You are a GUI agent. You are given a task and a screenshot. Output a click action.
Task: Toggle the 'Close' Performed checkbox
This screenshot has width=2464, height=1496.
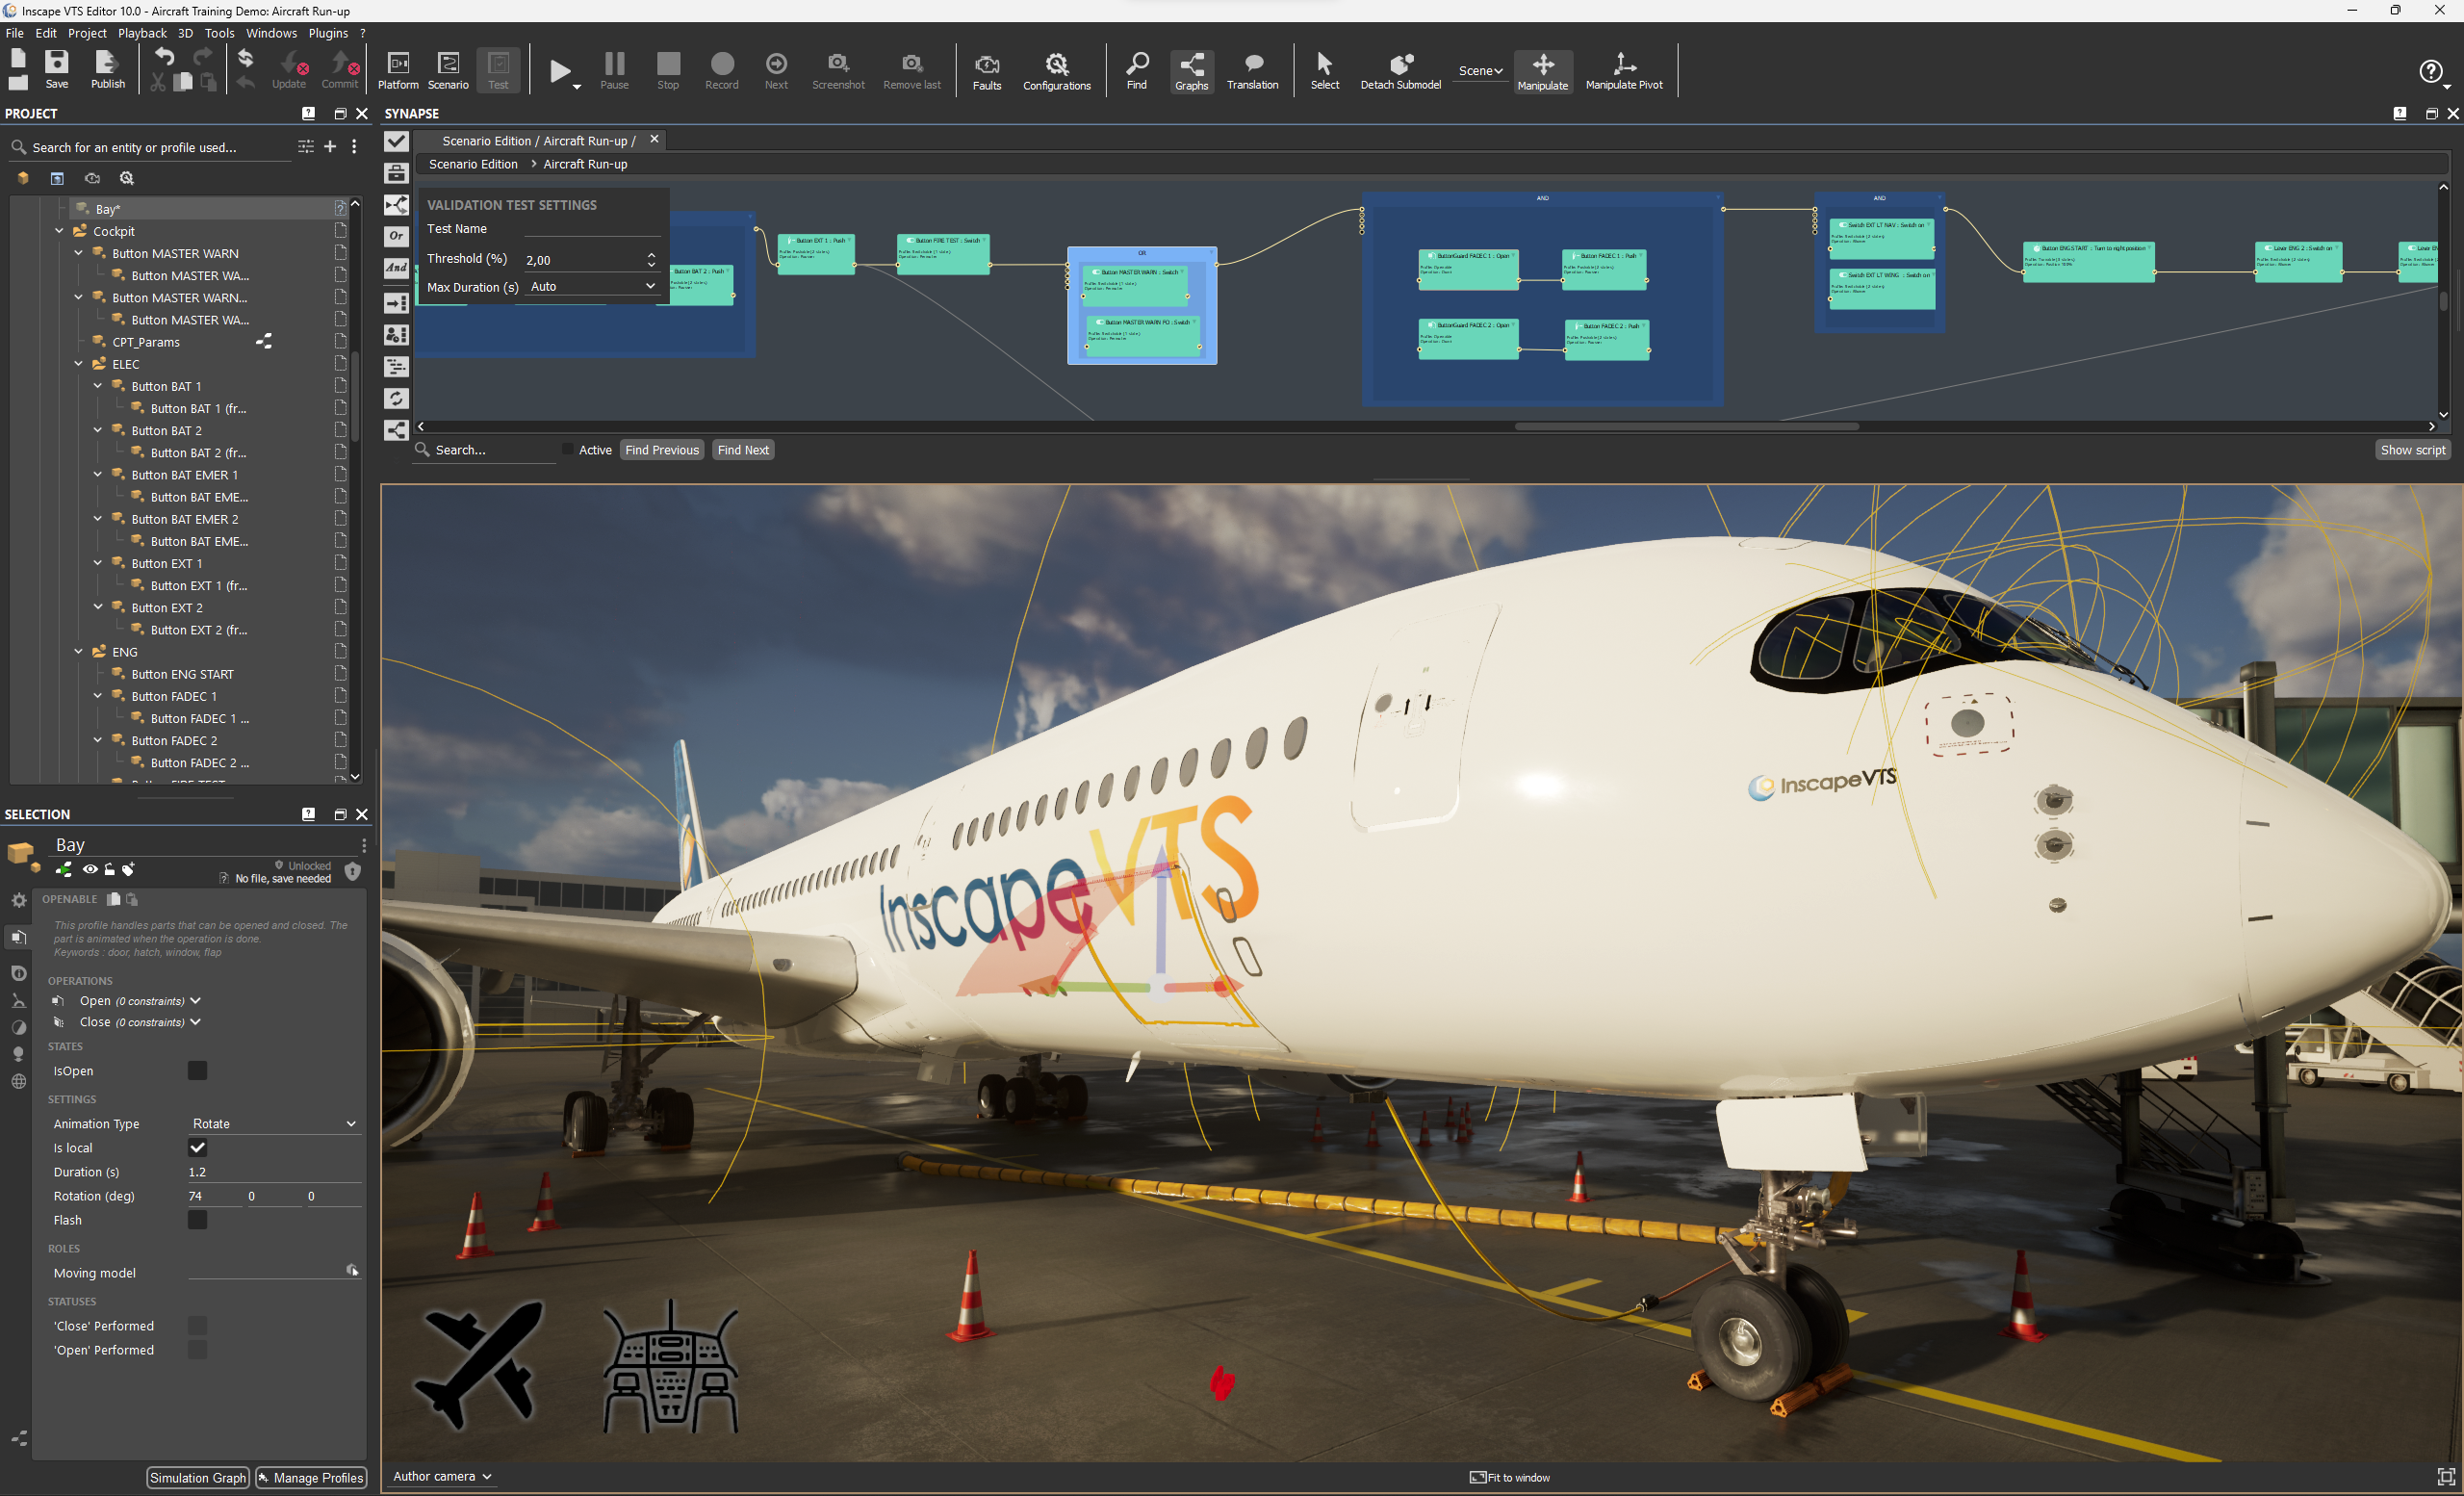(198, 1325)
